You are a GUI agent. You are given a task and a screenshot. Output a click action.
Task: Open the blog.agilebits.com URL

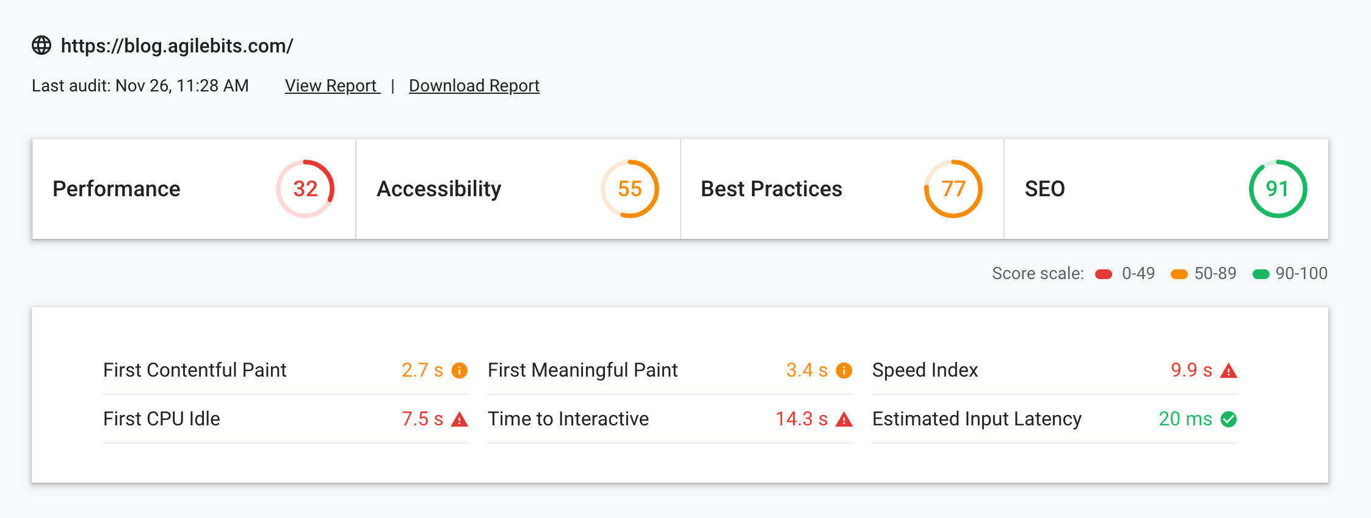point(176,44)
